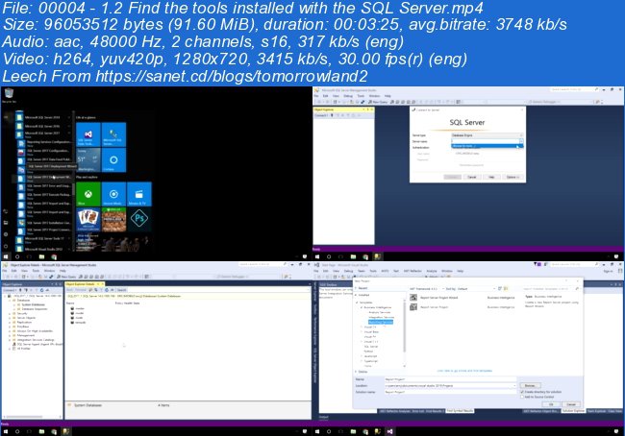Open the Groove Music tile

[112, 193]
